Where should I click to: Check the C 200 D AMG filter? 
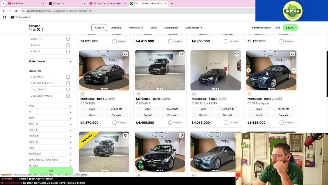point(68,89)
